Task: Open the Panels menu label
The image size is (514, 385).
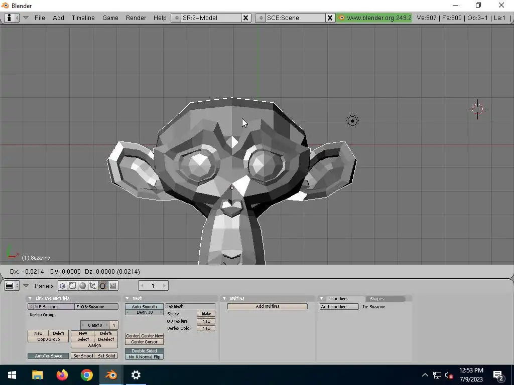Action: click(44, 286)
